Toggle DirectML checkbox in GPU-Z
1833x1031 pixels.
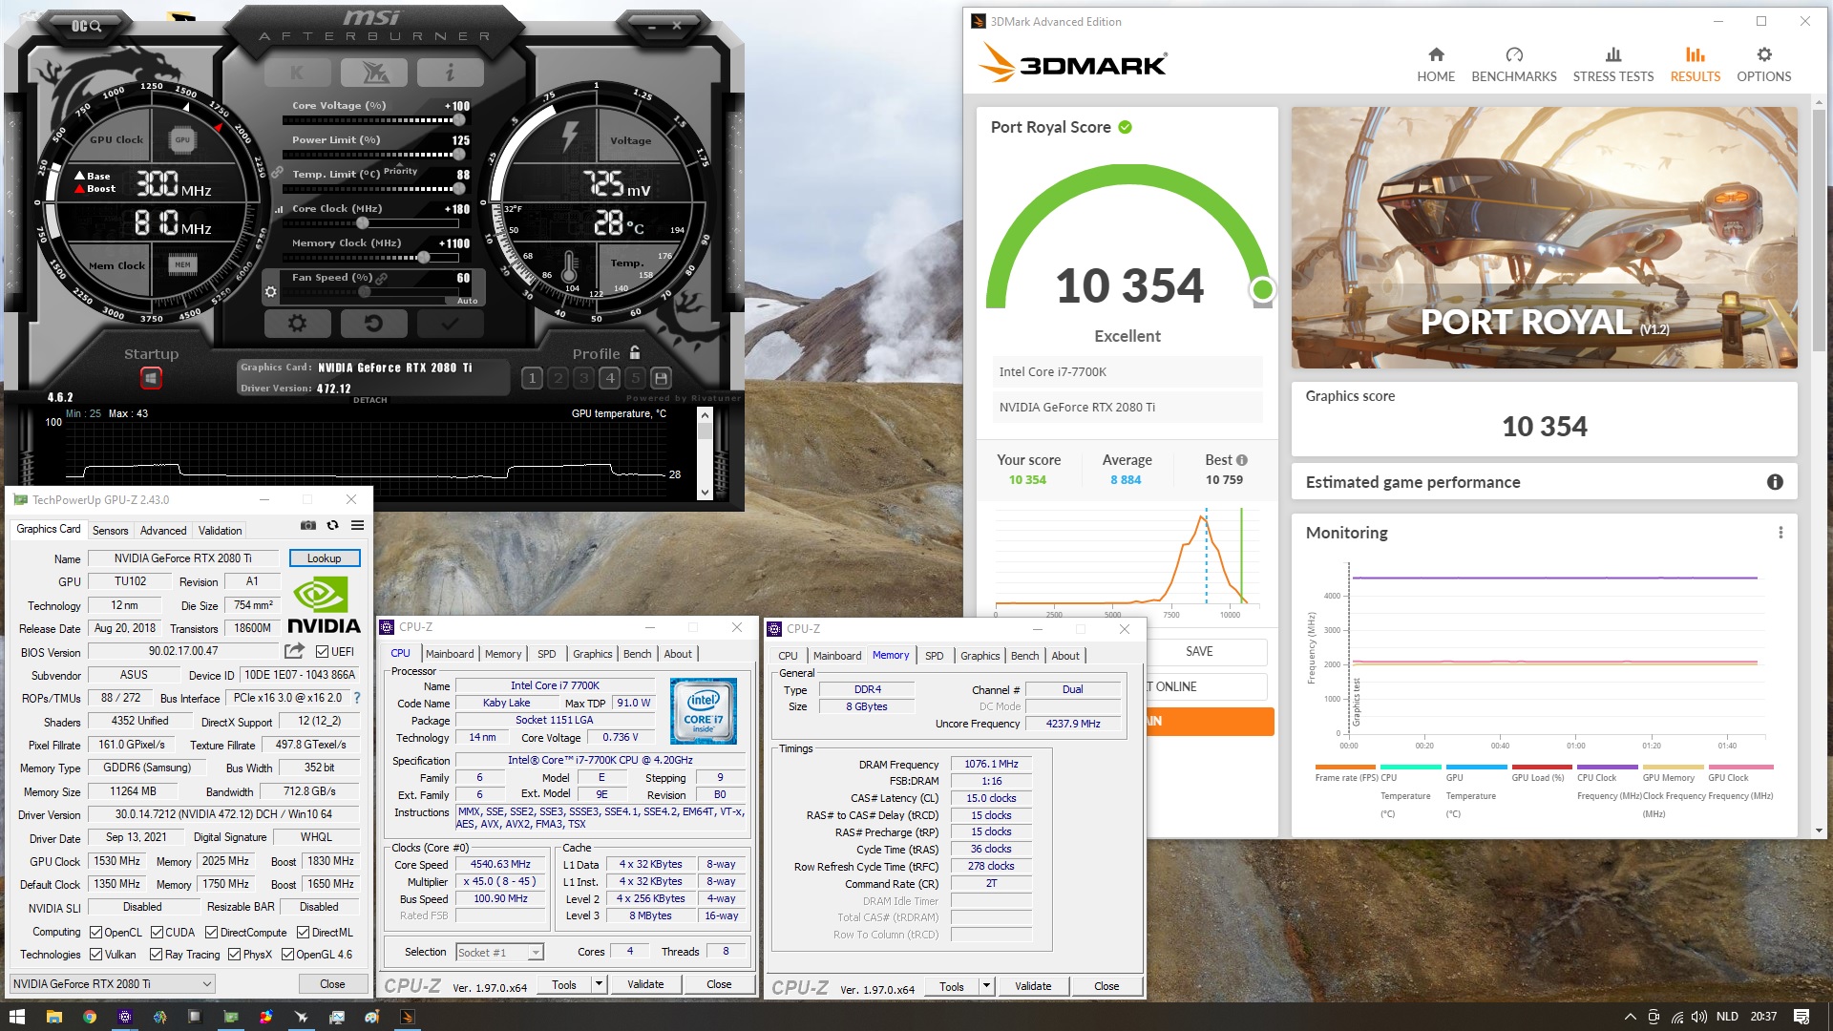pyautogui.click(x=303, y=933)
